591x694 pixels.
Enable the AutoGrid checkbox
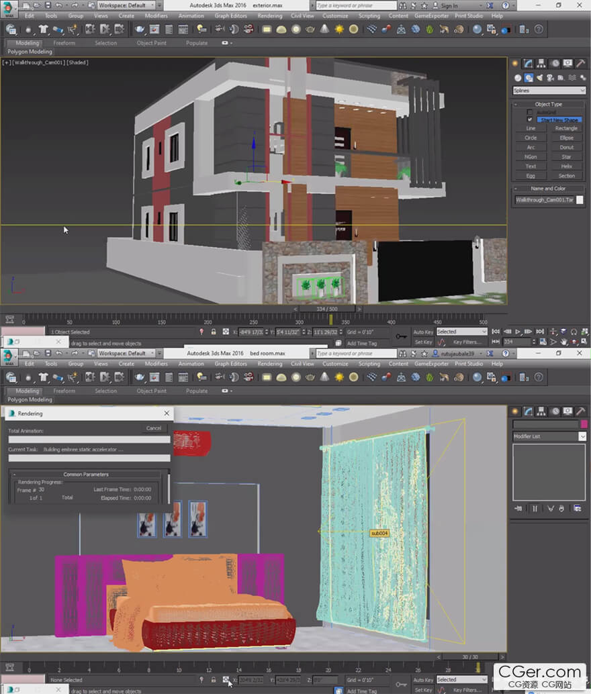click(529, 112)
